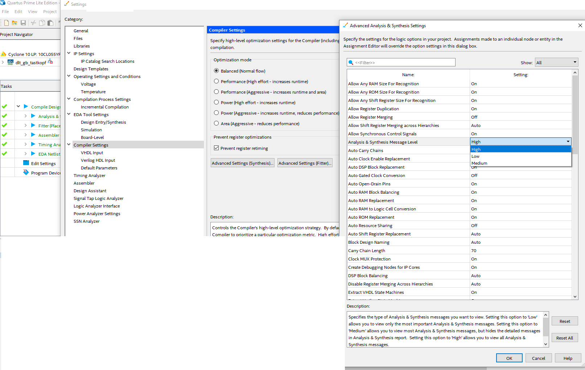Select Timing Analyzer category
Screen dimensions: 585x370
coord(89,175)
